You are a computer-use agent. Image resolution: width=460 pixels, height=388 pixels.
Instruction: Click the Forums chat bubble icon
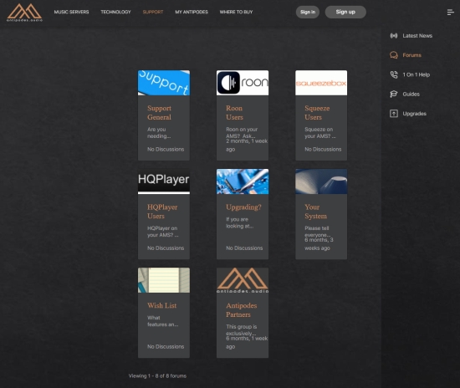coord(394,55)
